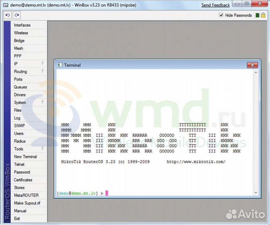Open the Users menu item

coord(29,133)
